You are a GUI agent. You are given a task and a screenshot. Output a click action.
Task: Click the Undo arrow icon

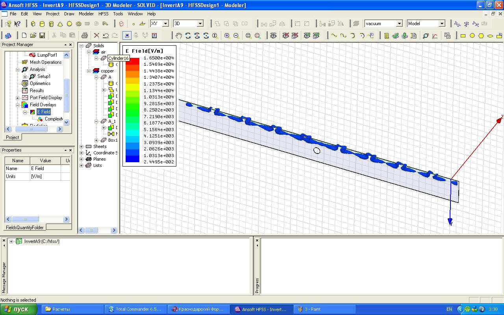click(106, 36)
